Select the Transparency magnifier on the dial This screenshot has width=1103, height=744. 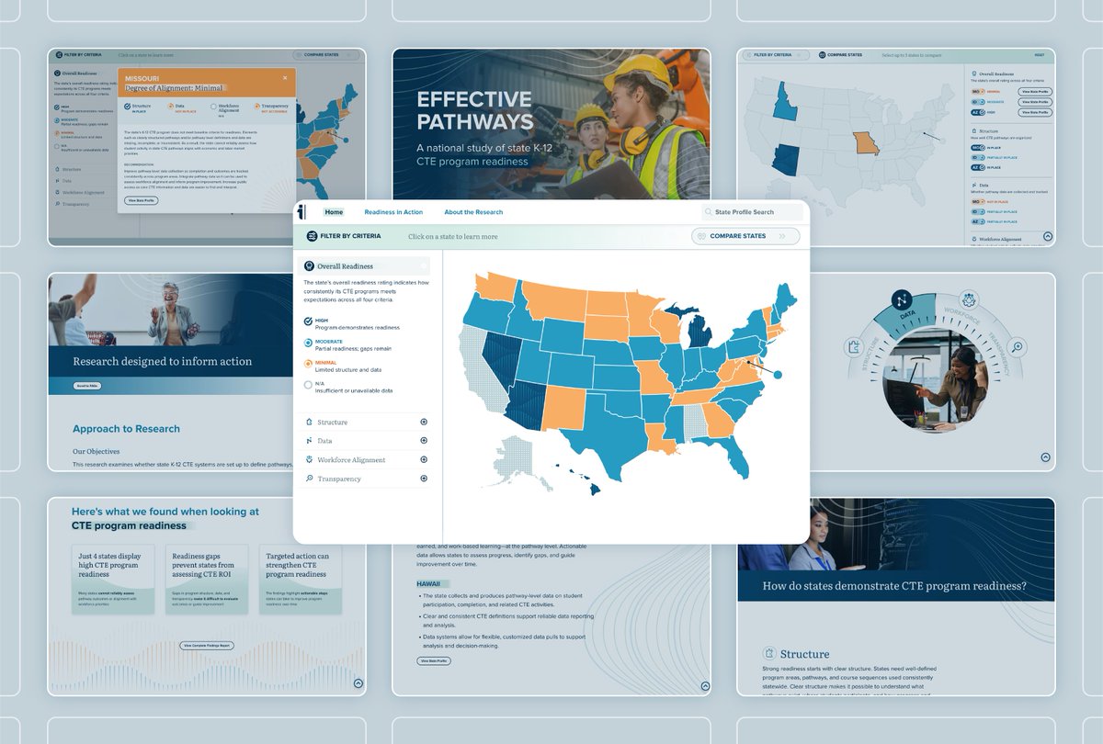click(x=1016, y=346)
